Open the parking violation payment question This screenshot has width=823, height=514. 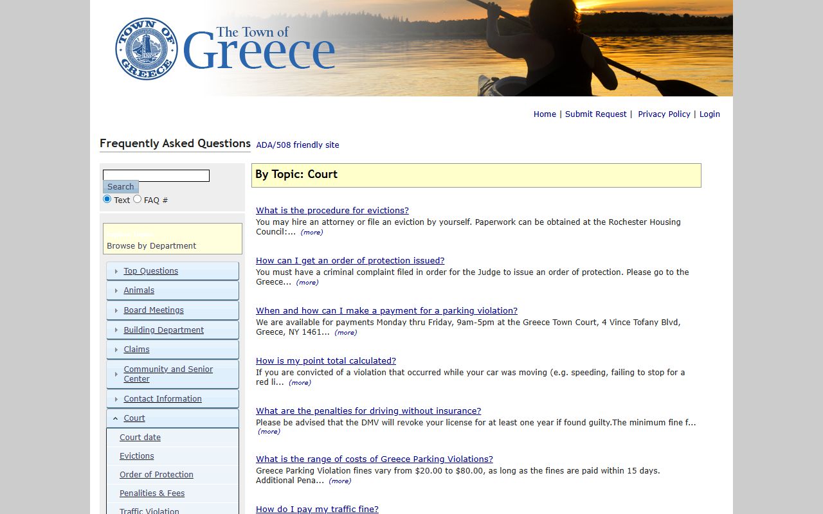(x=387, y=311)
